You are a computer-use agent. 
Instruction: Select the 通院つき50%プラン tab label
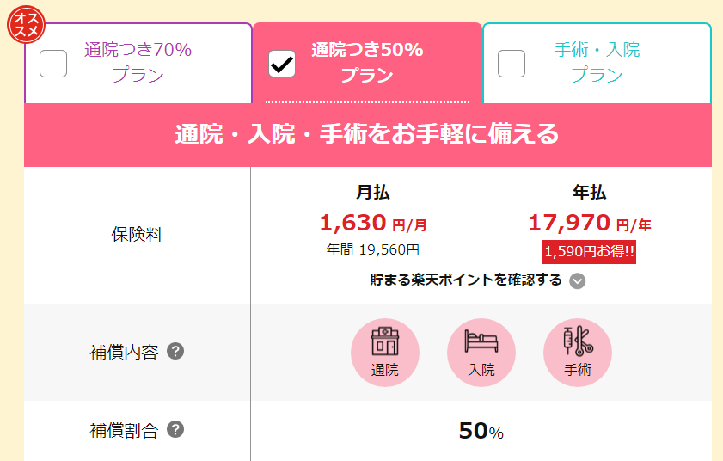(x=367, y=62)
